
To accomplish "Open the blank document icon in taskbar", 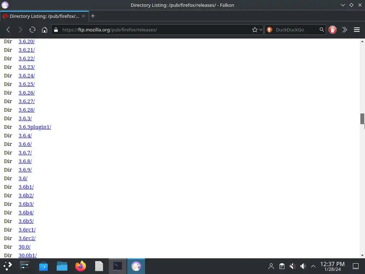I will pyautogui.click(x=99, y=266).
